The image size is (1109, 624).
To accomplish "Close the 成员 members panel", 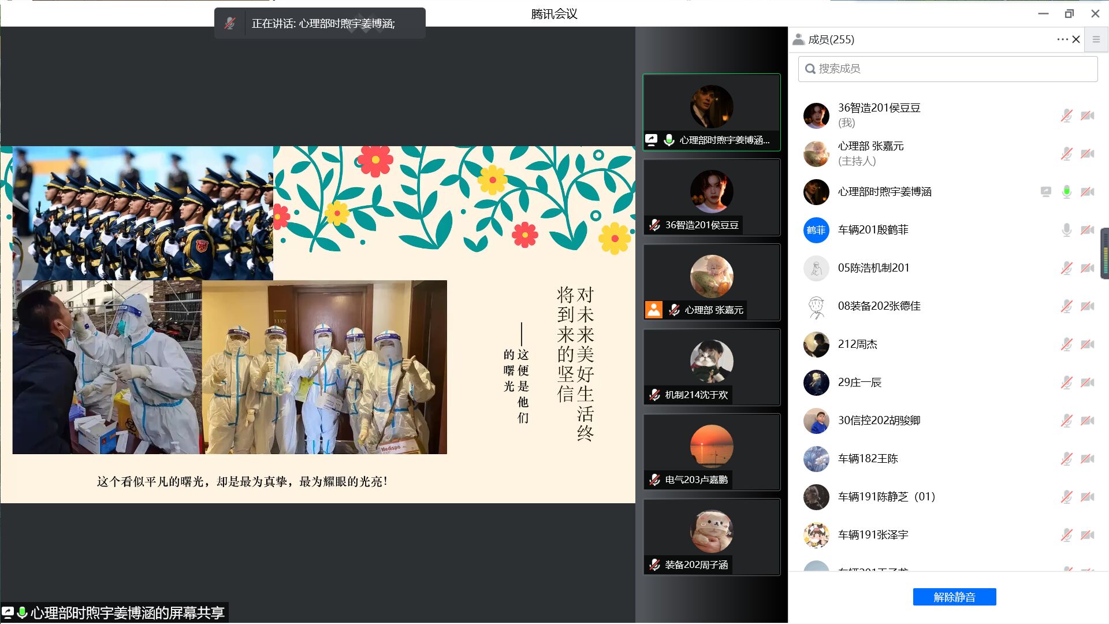I will (x=1076, y=39).
